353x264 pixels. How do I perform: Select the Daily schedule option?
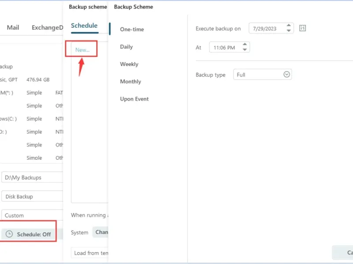pyautogui.click(x=126, y=47)
